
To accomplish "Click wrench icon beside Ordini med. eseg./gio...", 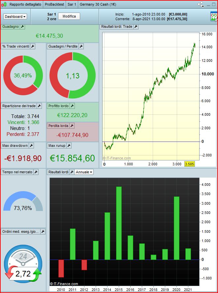I will pyautogui.click(x=43, y=232).
